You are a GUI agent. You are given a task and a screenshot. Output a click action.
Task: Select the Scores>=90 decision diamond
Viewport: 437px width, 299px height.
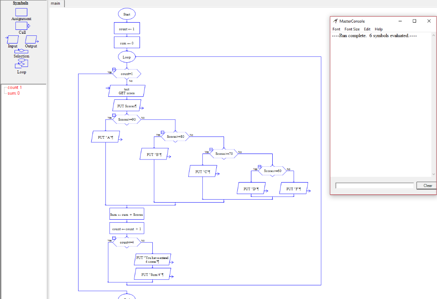point(126,120)
